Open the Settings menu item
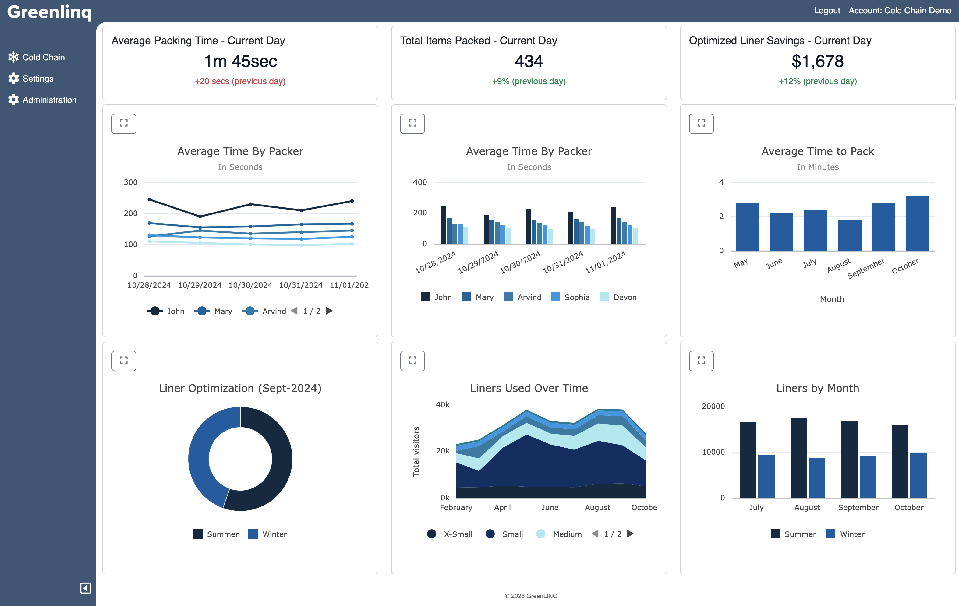Image resolution: width=959 pixels, height=606 pixels. coord(38,79)
